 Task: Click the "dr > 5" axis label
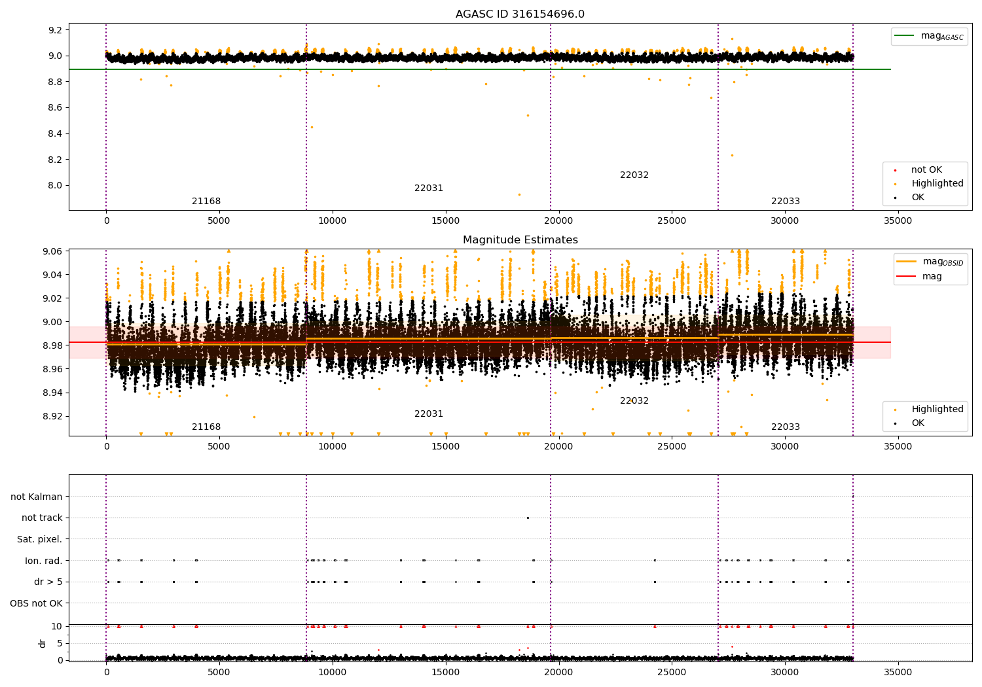(x=48, y=582)
